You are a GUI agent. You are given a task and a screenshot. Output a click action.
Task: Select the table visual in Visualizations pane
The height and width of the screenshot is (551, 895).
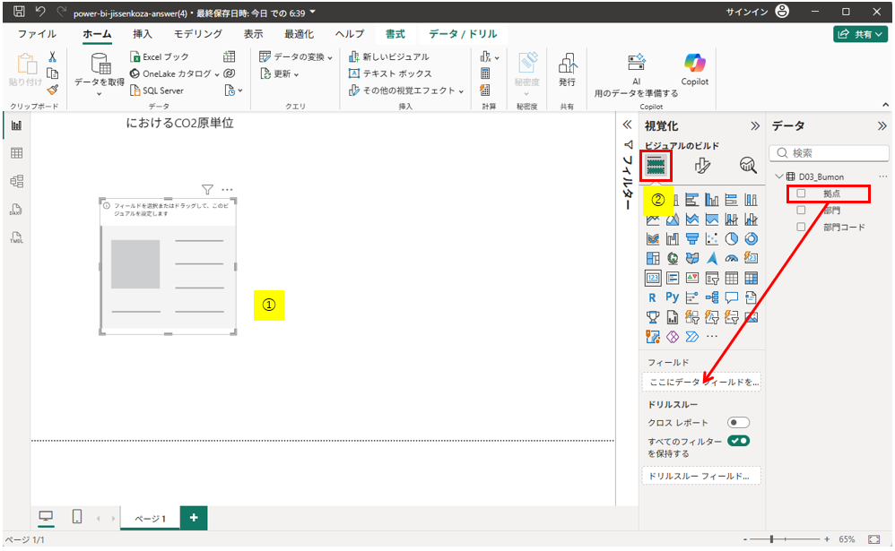point(733,276)
